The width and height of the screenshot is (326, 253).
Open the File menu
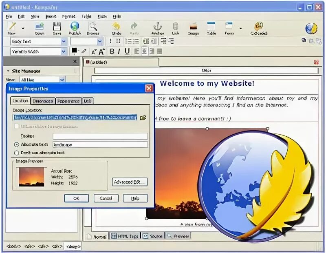[x=9, y=16]
